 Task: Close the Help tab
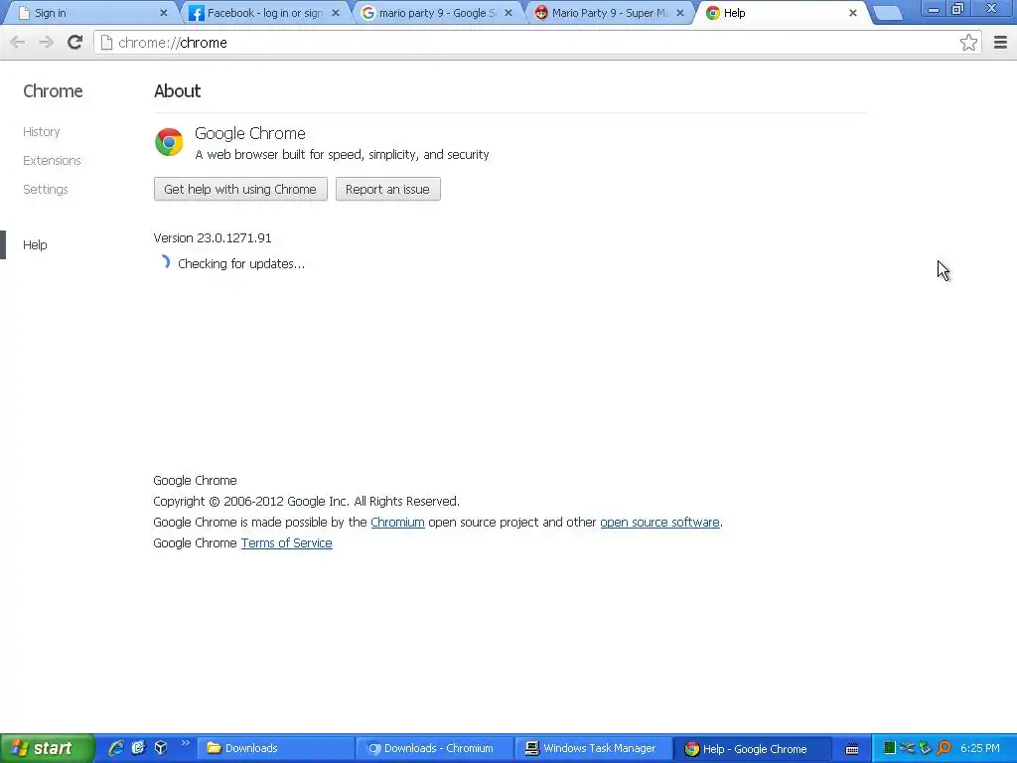pyautogui.click(x=853, y=13)
